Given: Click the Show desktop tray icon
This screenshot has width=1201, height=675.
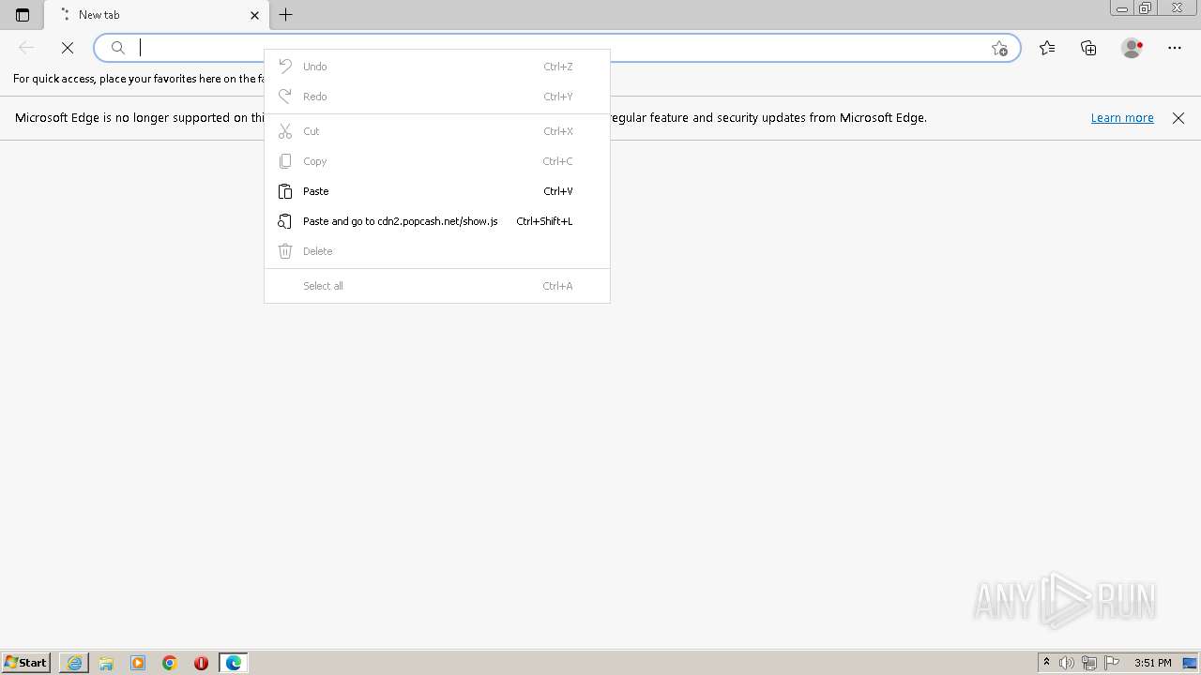Looking at the screenshot, I should coord(1190,663).
